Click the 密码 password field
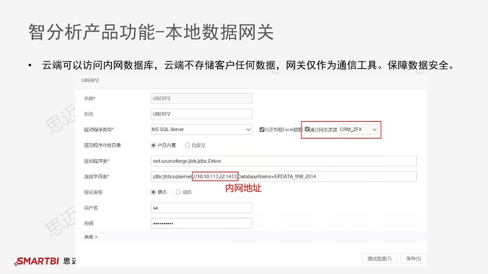 (201, 223)
